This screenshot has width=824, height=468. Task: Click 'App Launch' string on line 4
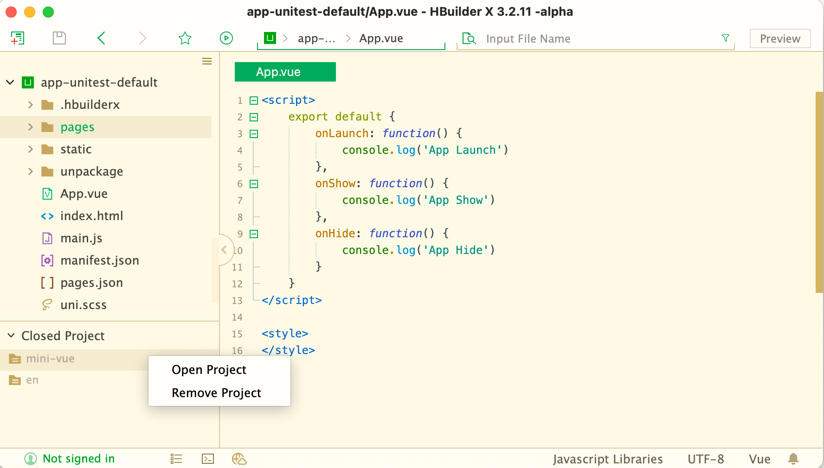click(463, 150)
